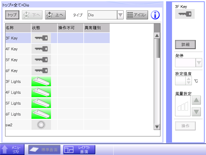Click the 上へ move up button
Image resolution: width=206 pixels, height=155 pixels.
click(x=55, y=15)
